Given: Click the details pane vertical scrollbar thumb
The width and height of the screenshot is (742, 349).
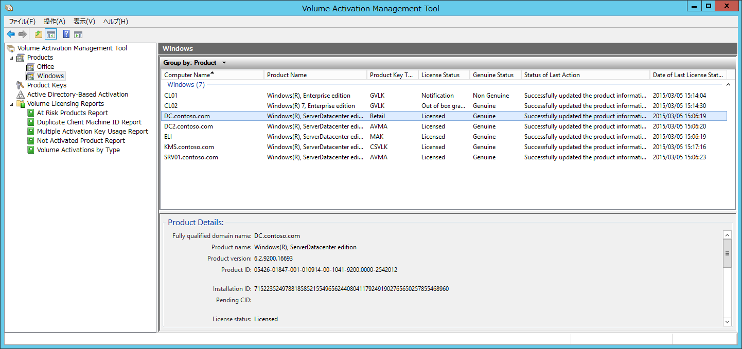Looking at the screenshot, I should click(727, 253).
